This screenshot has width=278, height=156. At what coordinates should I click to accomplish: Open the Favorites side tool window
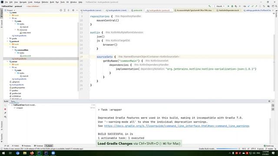click(2, 138)
